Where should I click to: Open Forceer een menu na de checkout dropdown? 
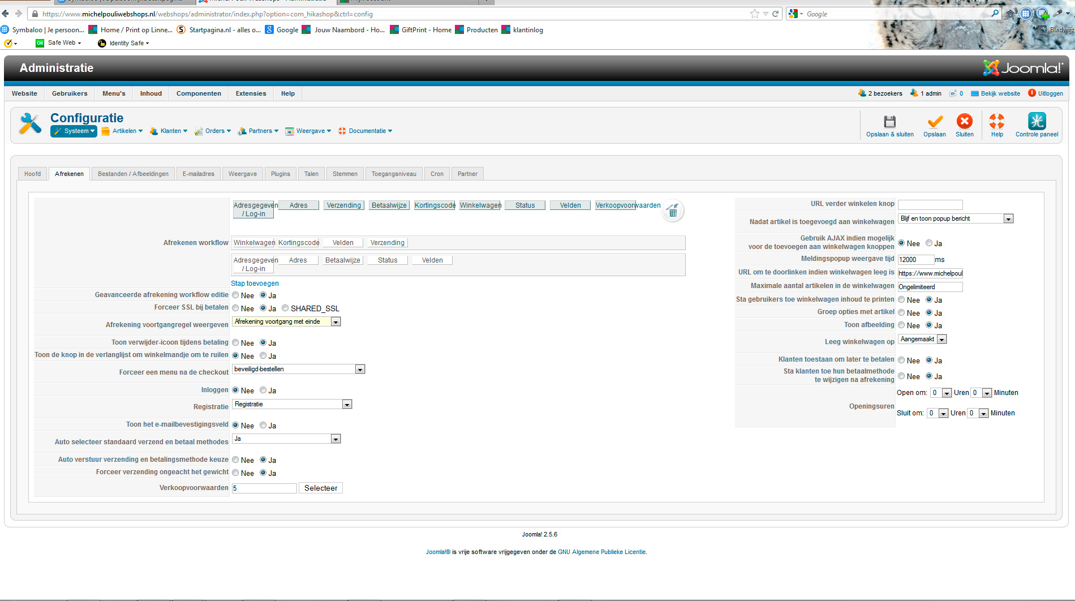pyautogui.click(x=299, y=369)
